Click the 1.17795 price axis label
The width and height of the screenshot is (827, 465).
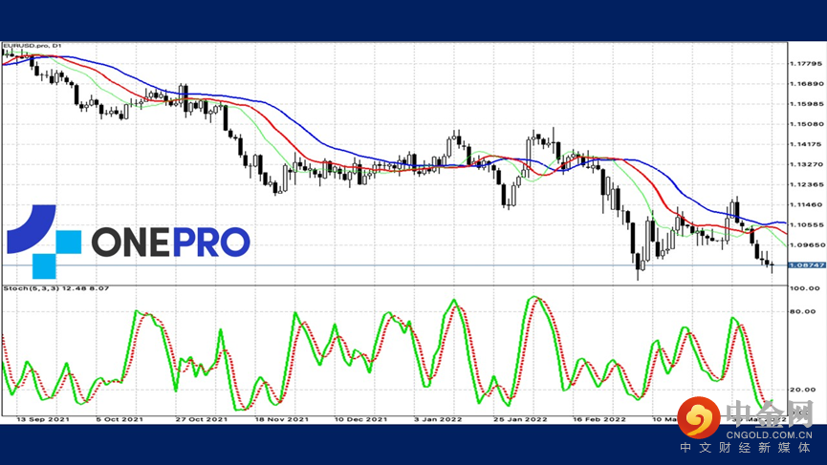point(805,64)
